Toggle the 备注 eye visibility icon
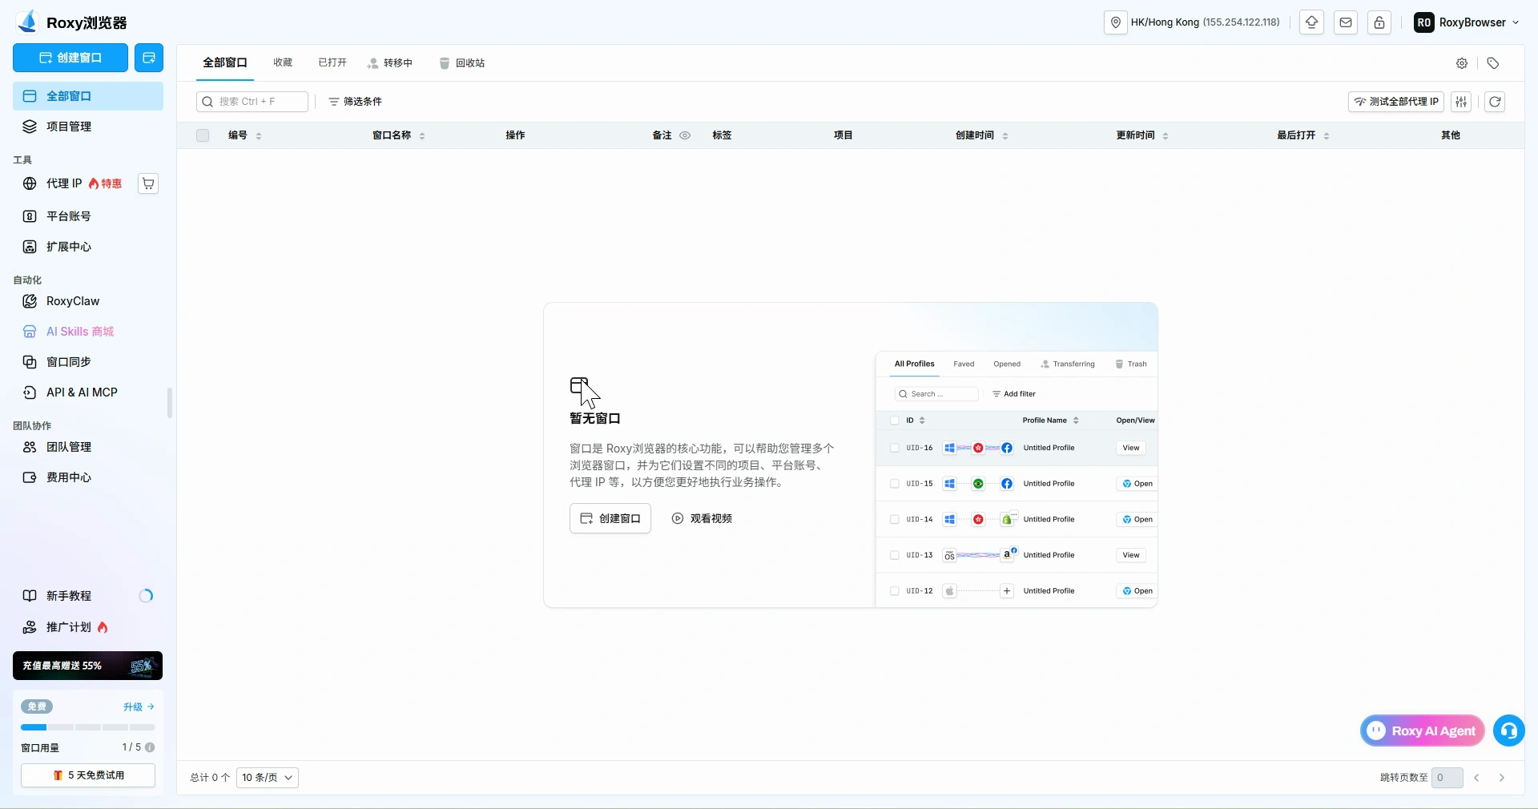Screen dimensions: 1538x809 pyautogui.click(x=685, y=135)
